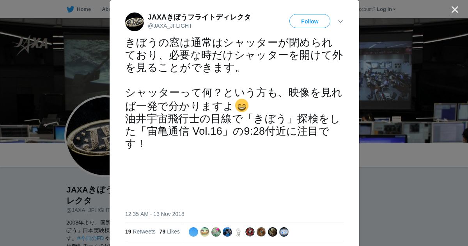
Task: Click the tweet timestamp 12:35 AM - 13 Nov 2018
Action: 155,214
